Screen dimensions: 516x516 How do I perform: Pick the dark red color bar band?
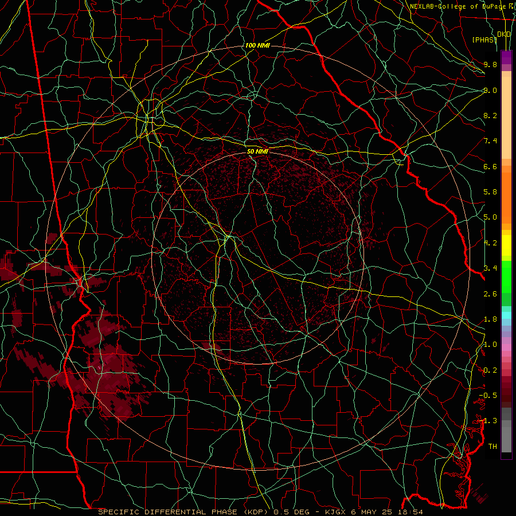[x=506, y=392]
